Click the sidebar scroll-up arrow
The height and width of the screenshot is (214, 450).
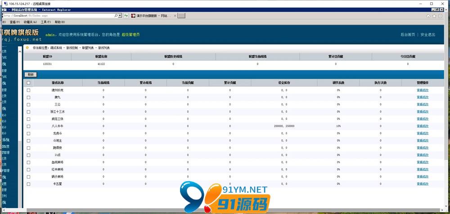pyautogui.click(x=20, y=52)
